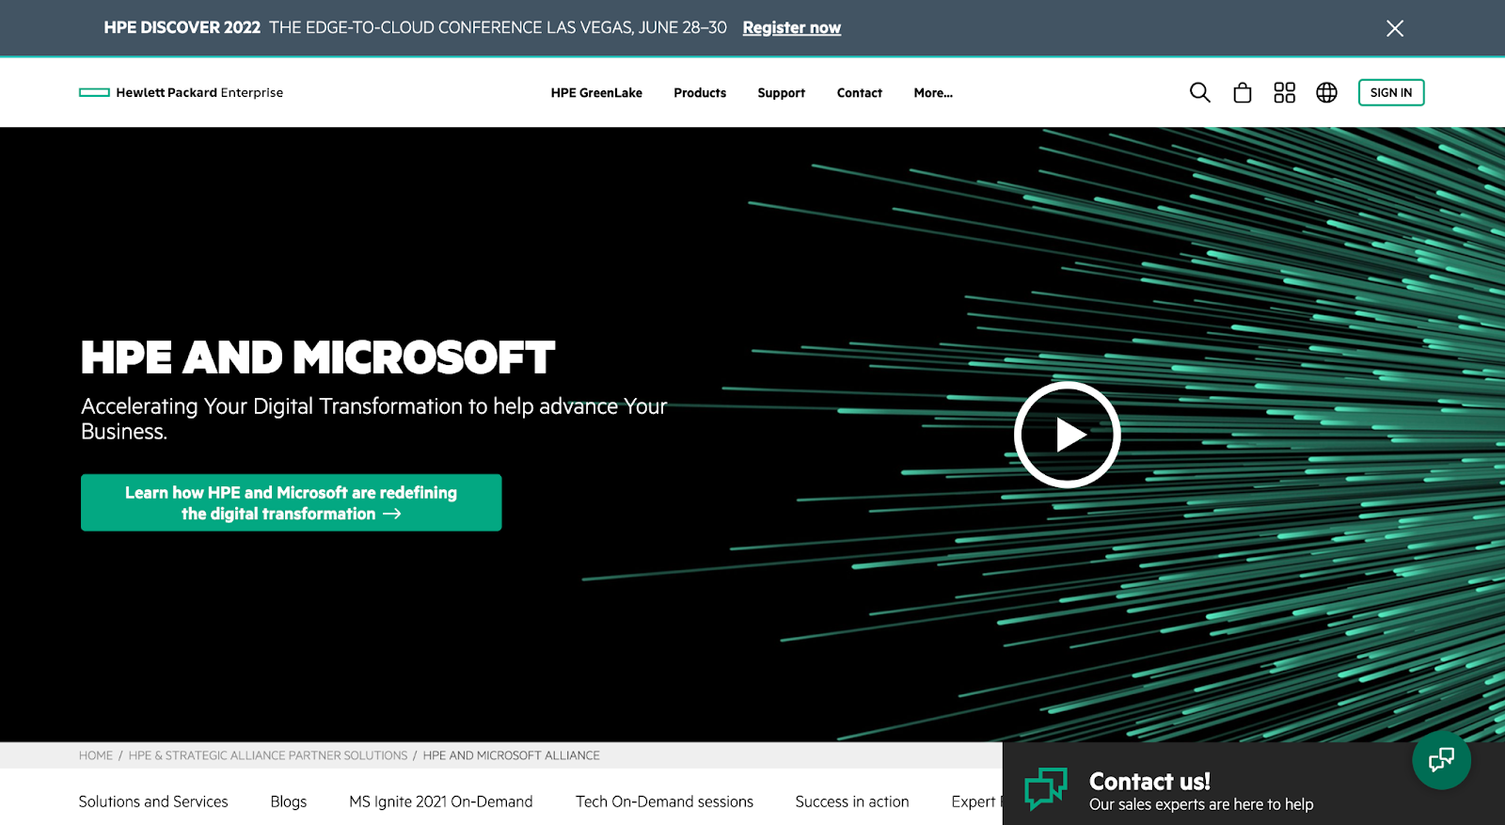Click Learn how HPE and Microsoft button
The width and height of the screenshot is (1505, 825).
coord(292,502)
